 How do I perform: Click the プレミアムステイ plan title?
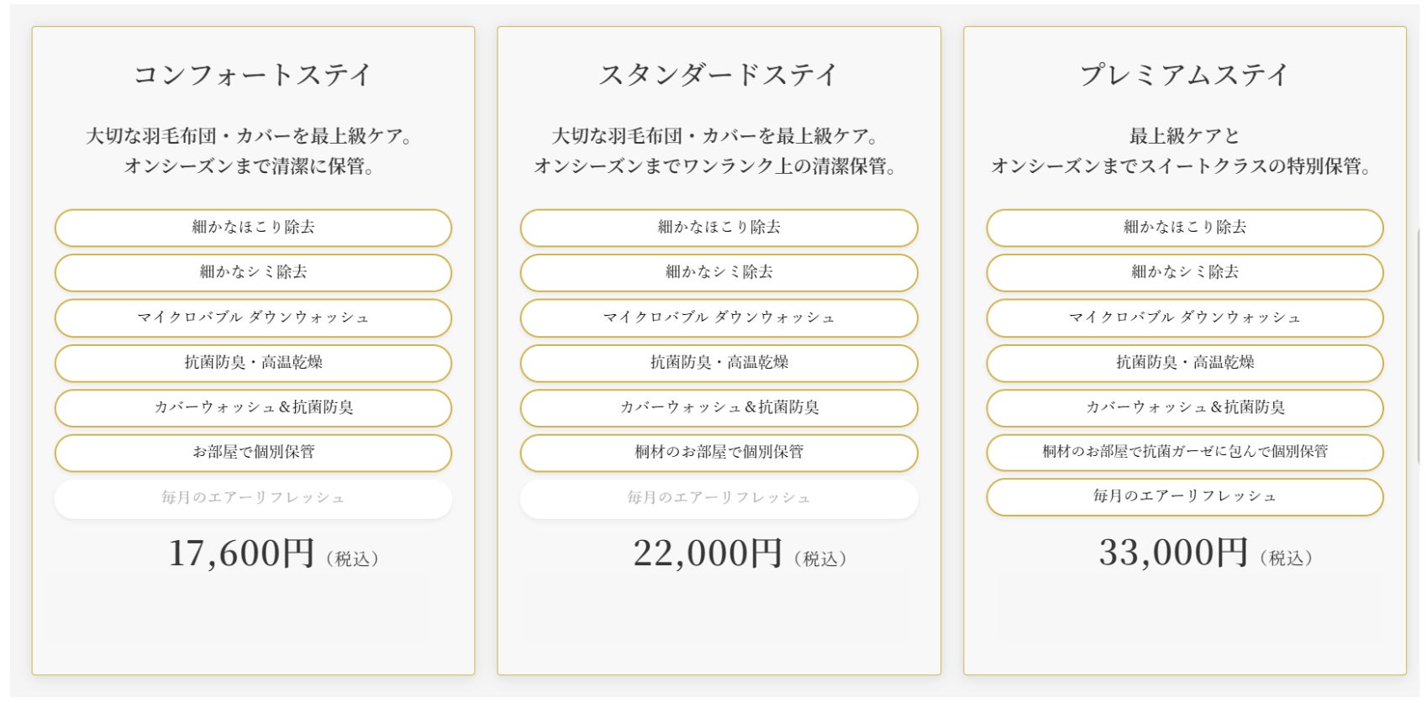coord(1184,75)
